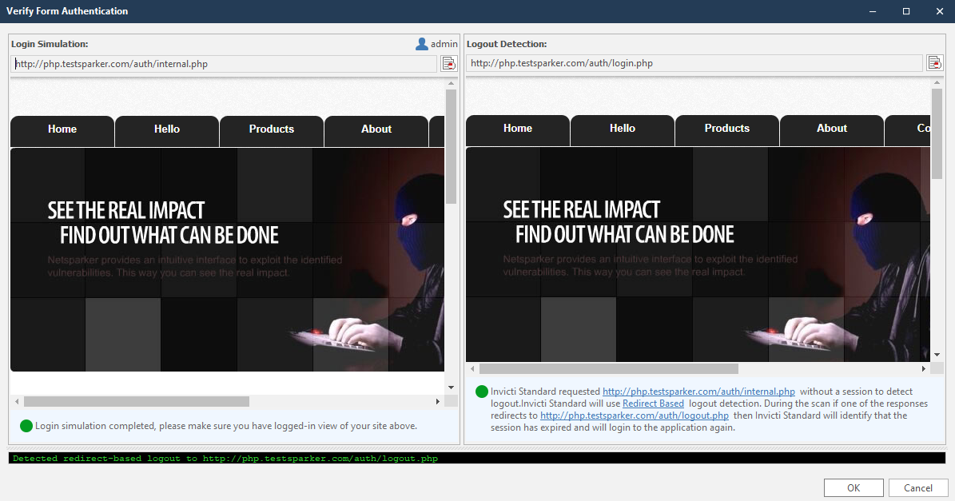Click scroll-right arrow in the Logout Detection preview

click(924, 369)
